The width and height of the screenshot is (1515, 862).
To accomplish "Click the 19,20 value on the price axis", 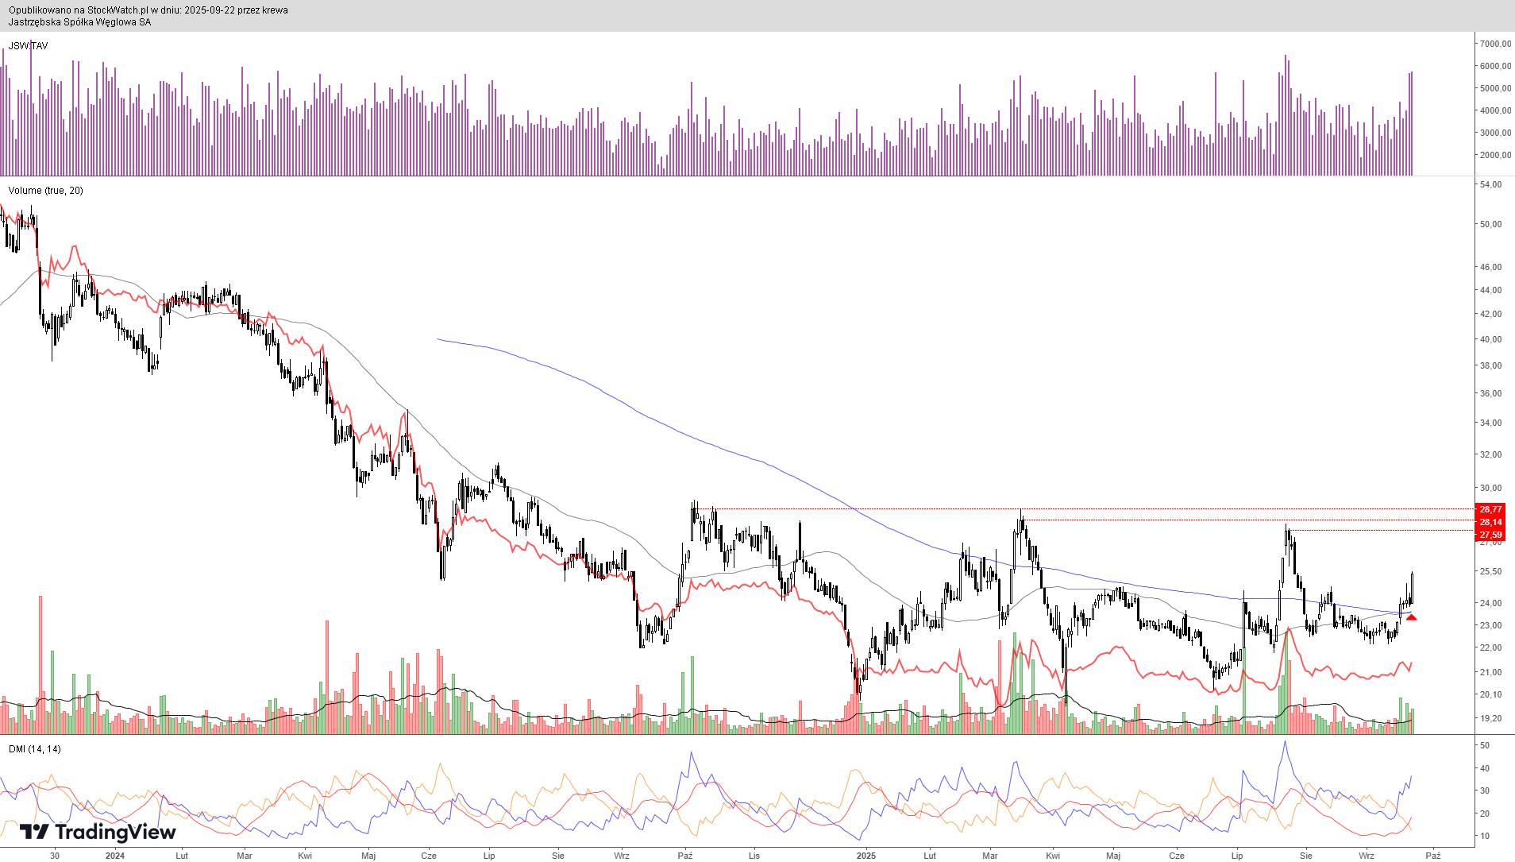I will click(1491, 718).
